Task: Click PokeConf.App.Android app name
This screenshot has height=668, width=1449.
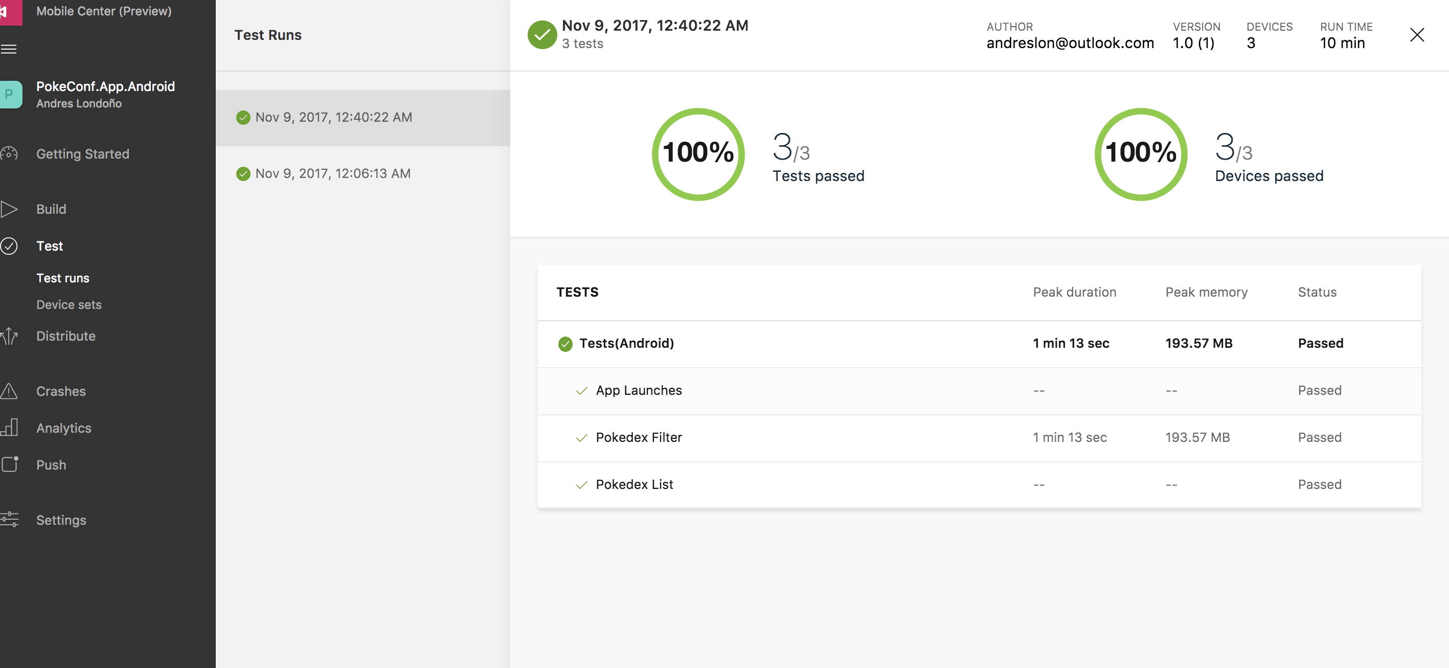Action: pos(106,86)
